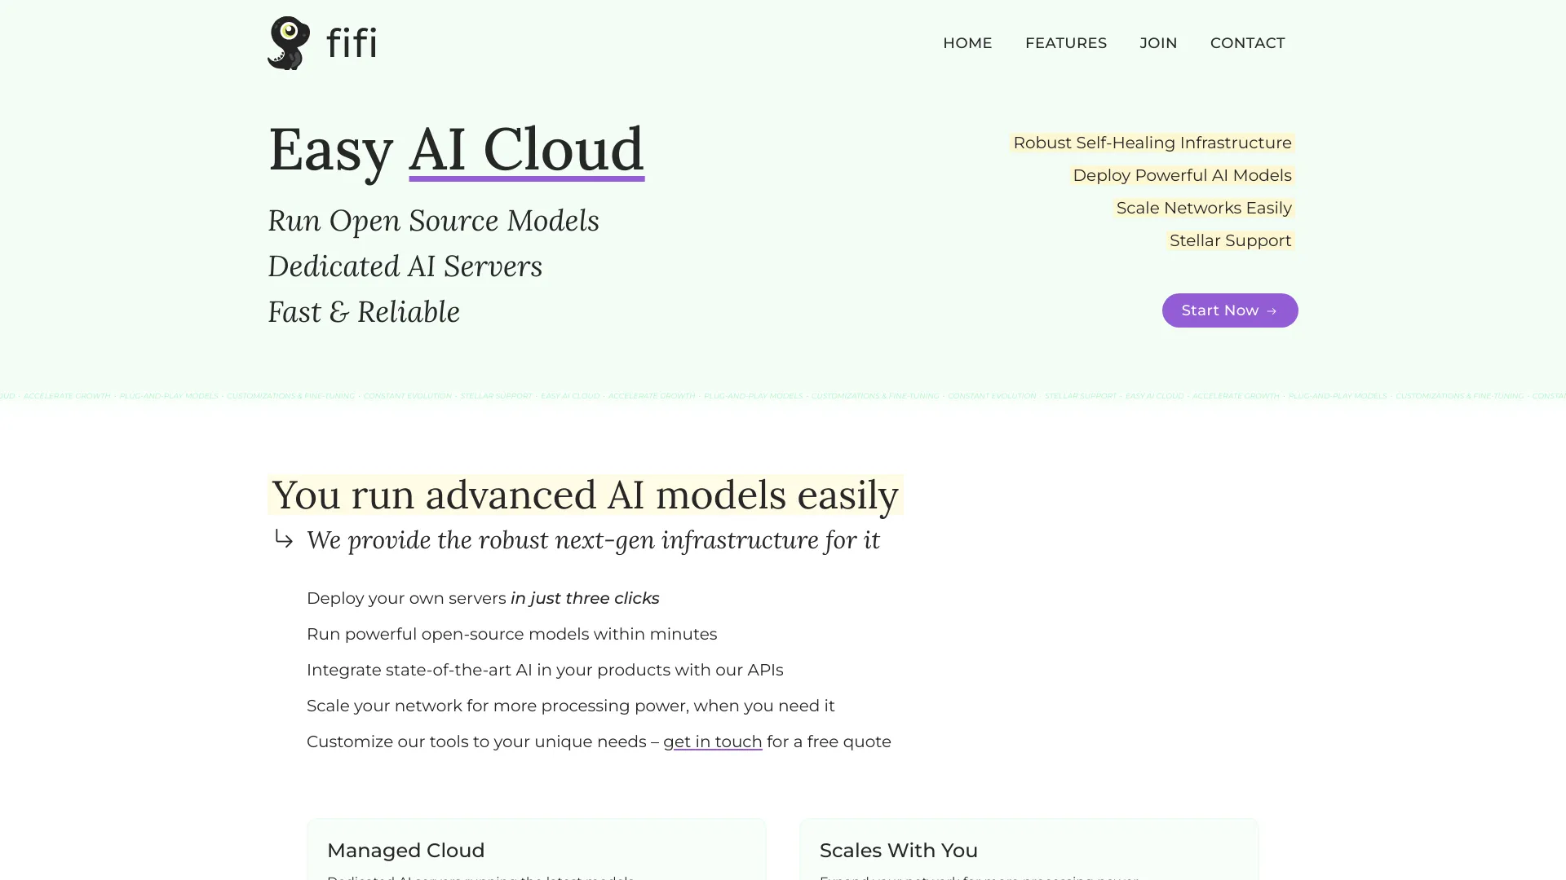This screenshot has width=1566, height=880.
Task: Click the Start Now button
Action: point(1229,310)
